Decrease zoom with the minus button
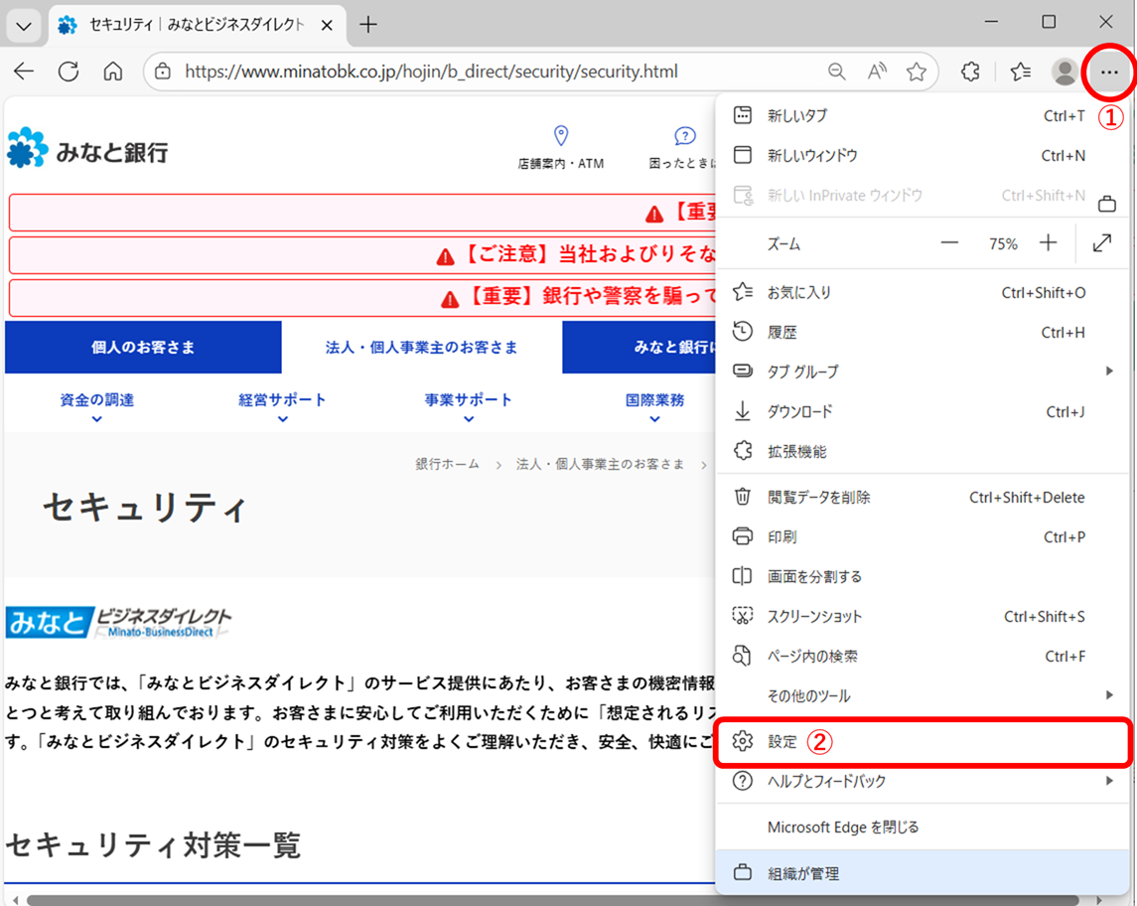 click(950, 243)
